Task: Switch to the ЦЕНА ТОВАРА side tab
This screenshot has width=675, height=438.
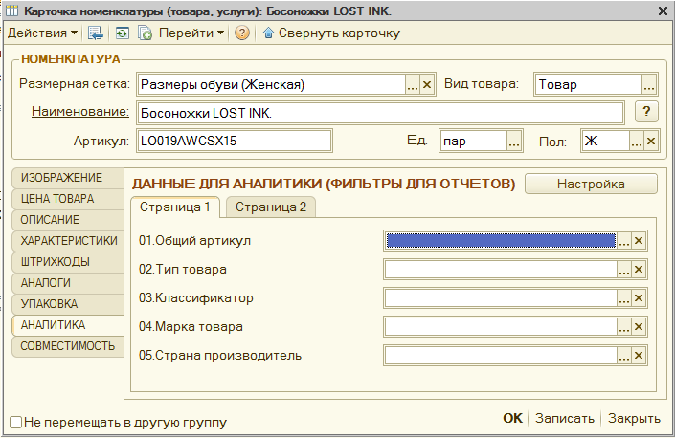Action: (68, 199)
